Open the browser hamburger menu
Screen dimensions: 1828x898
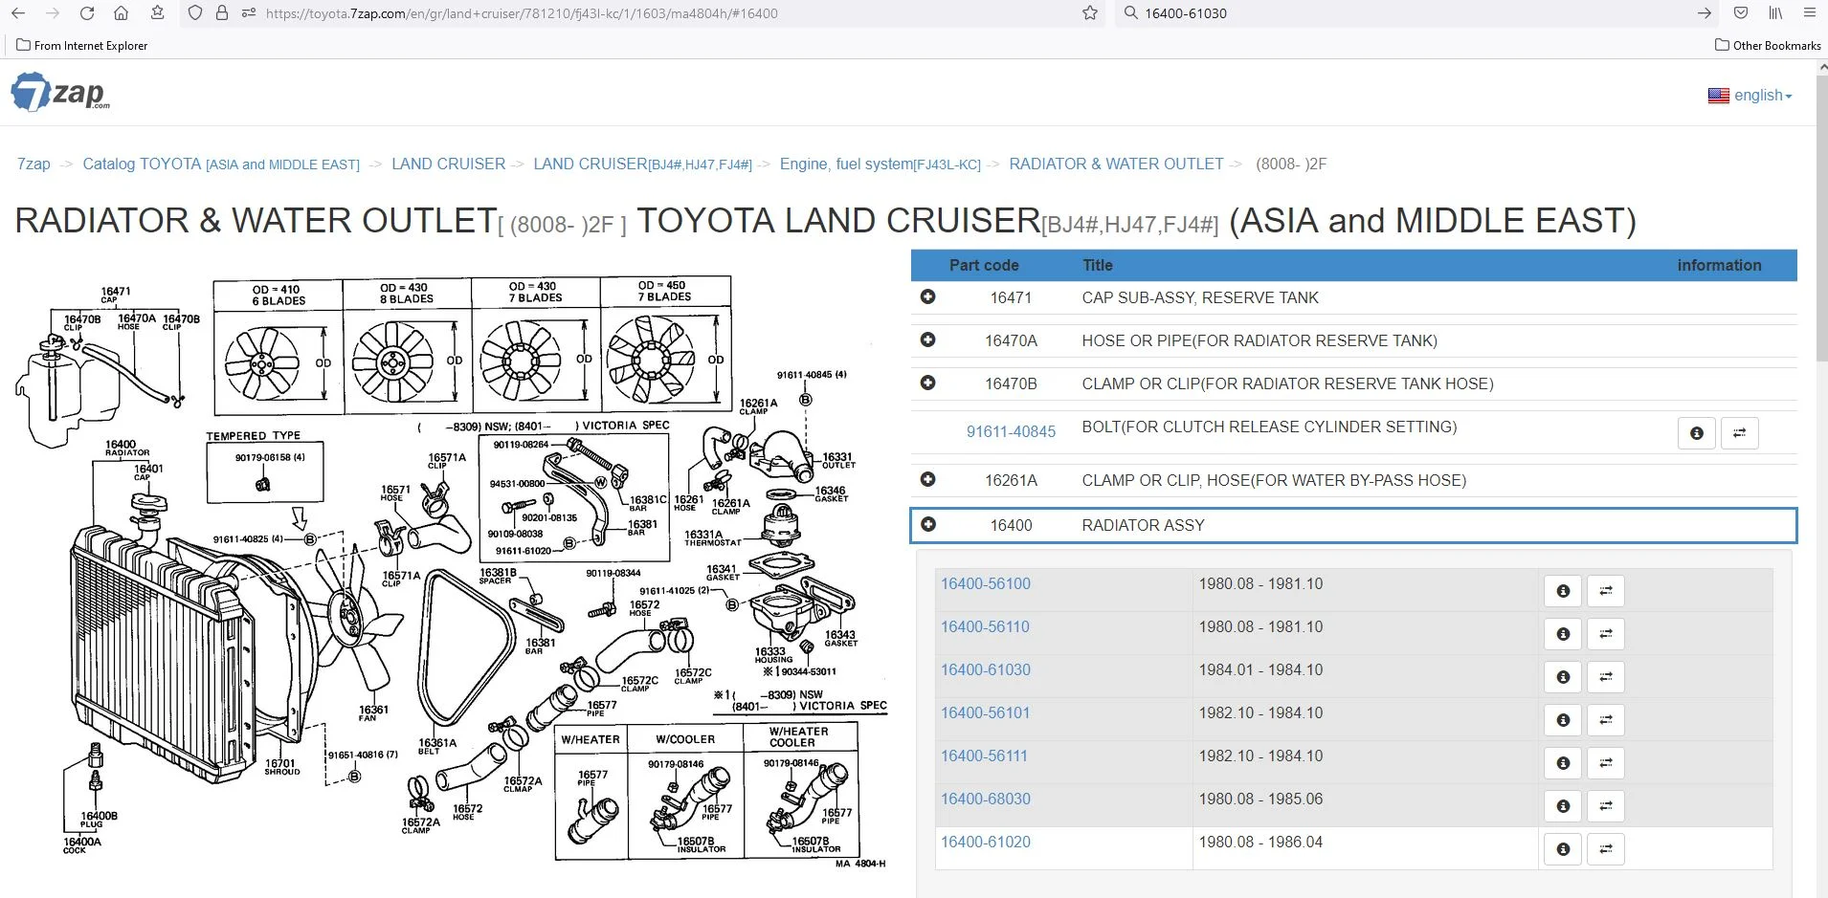[1809, 13]
